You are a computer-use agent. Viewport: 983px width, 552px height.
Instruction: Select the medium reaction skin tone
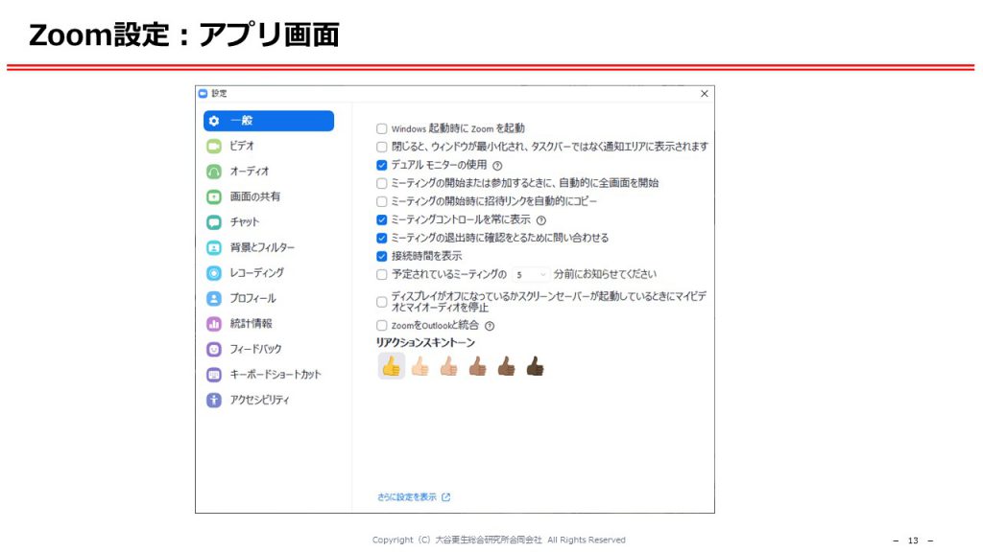click(x=478, y=366)
